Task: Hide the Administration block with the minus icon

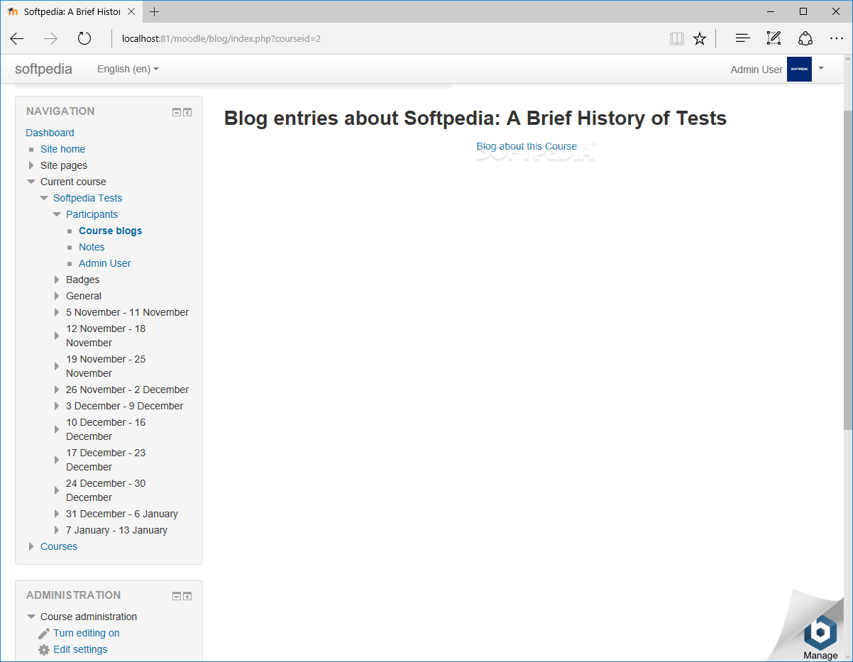Action: pyautogui.click(x=177, y=596)
